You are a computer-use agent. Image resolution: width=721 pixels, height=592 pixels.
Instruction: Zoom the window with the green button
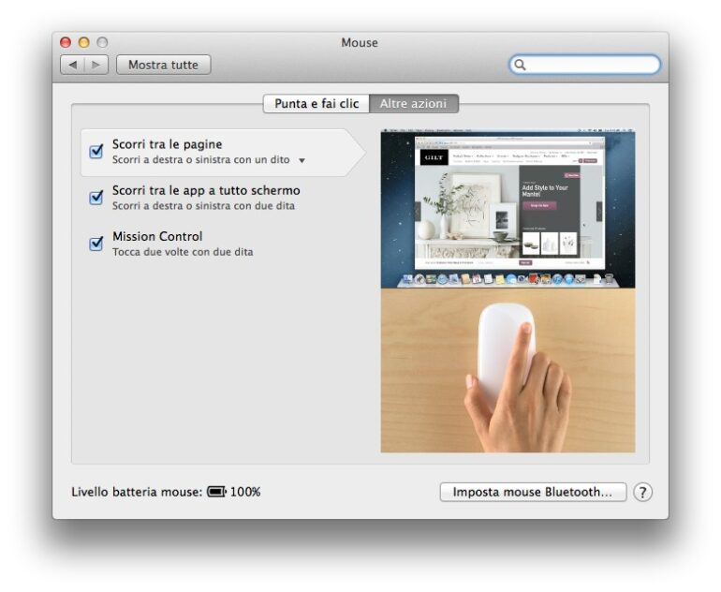click(x=101, y=42)
